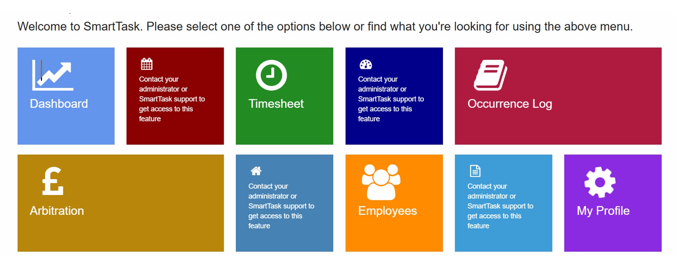This screenshot has width=684, height=263.
Task: Click the Arbitration pound sign icon
Action: [53, 181]
